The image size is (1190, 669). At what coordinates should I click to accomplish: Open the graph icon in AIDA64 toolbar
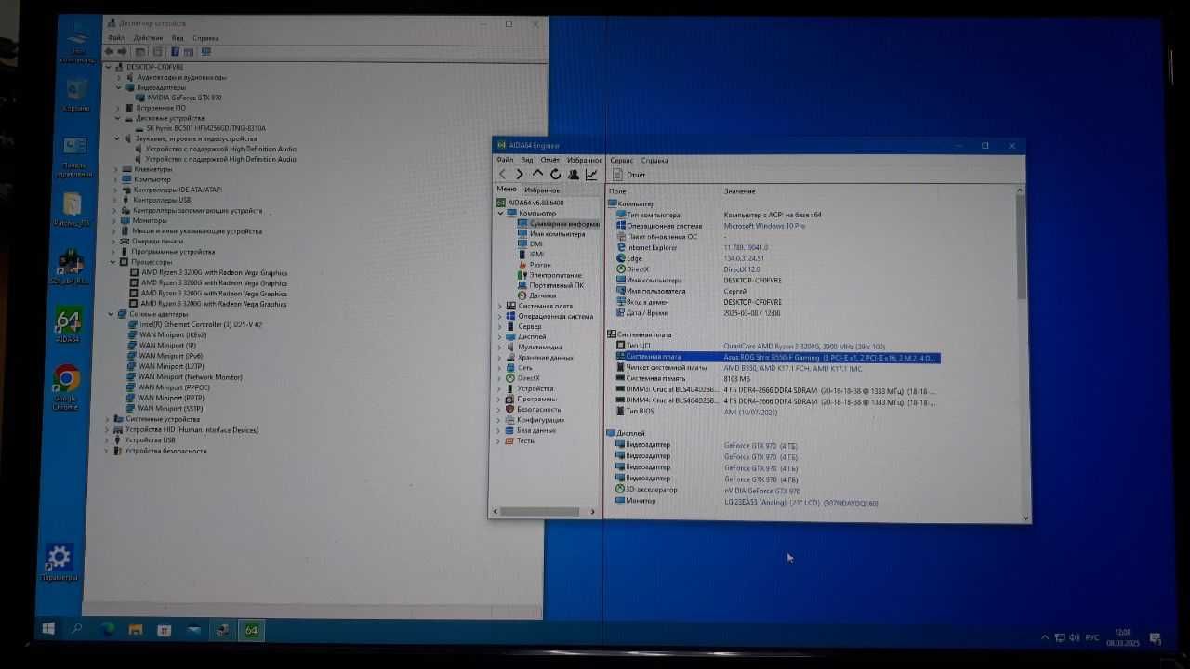point(591,175)
